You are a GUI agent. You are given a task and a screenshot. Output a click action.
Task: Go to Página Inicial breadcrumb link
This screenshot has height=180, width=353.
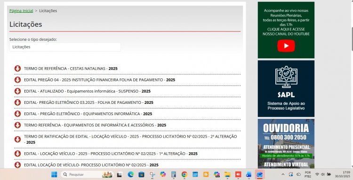point(21,10)
